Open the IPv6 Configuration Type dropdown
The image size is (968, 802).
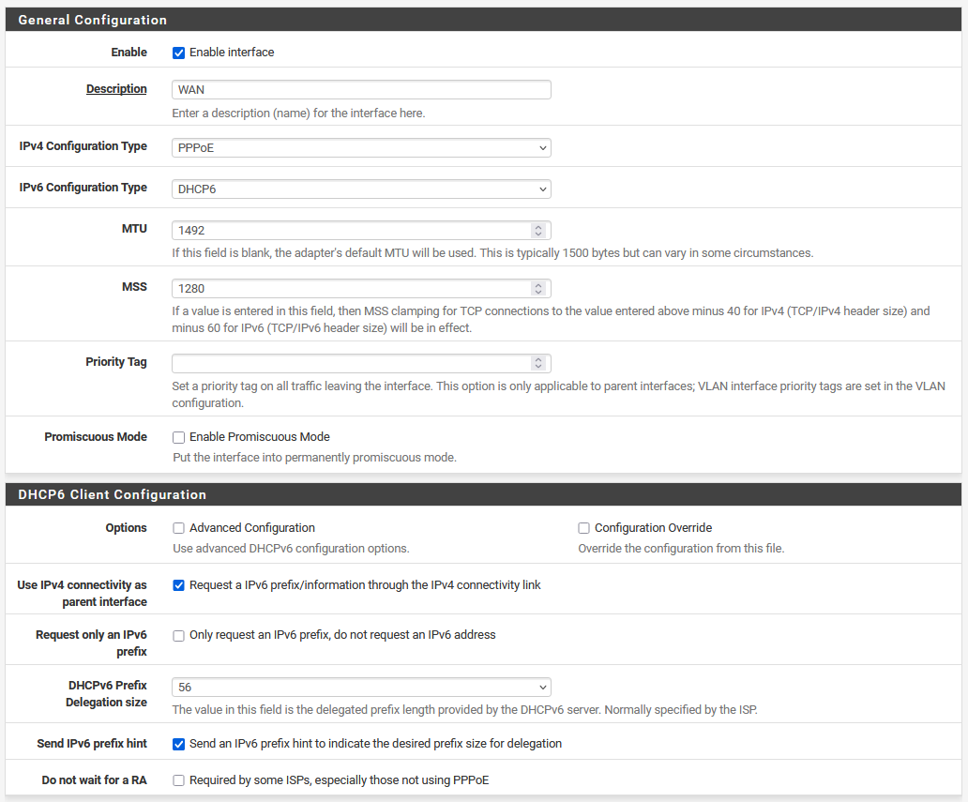pyautogui.click(x=361, y=189)
